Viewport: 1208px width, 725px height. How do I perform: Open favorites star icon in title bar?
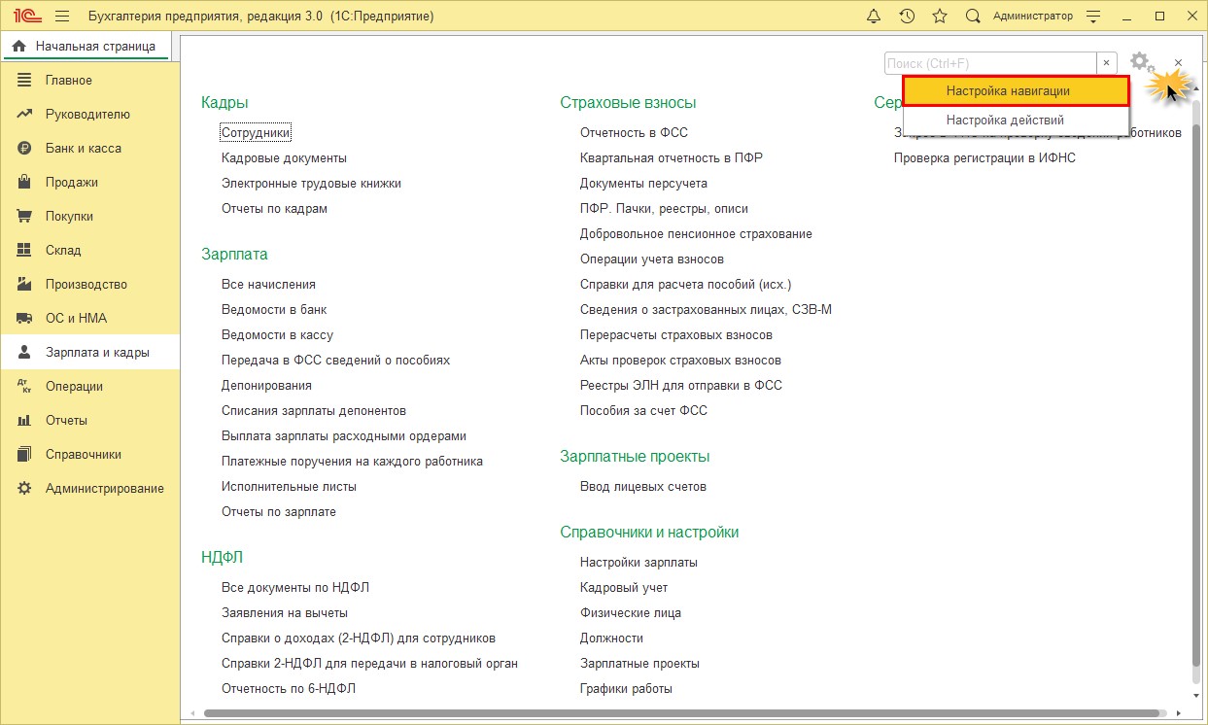point(940,17)
